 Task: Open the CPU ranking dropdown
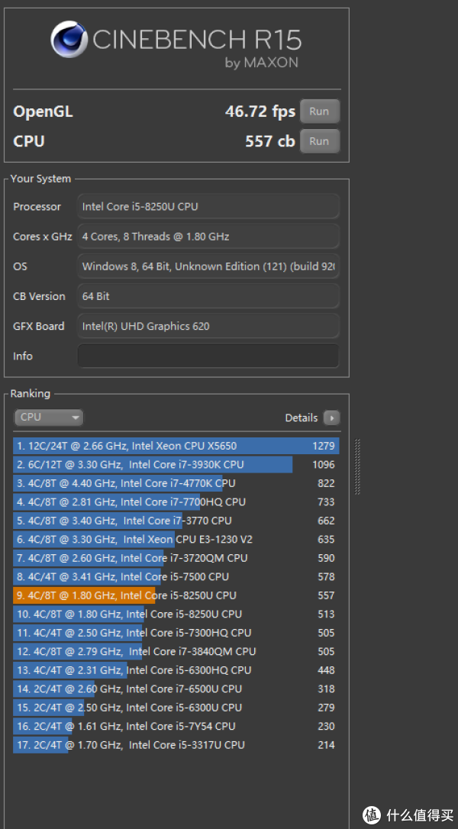pos(49,417)
